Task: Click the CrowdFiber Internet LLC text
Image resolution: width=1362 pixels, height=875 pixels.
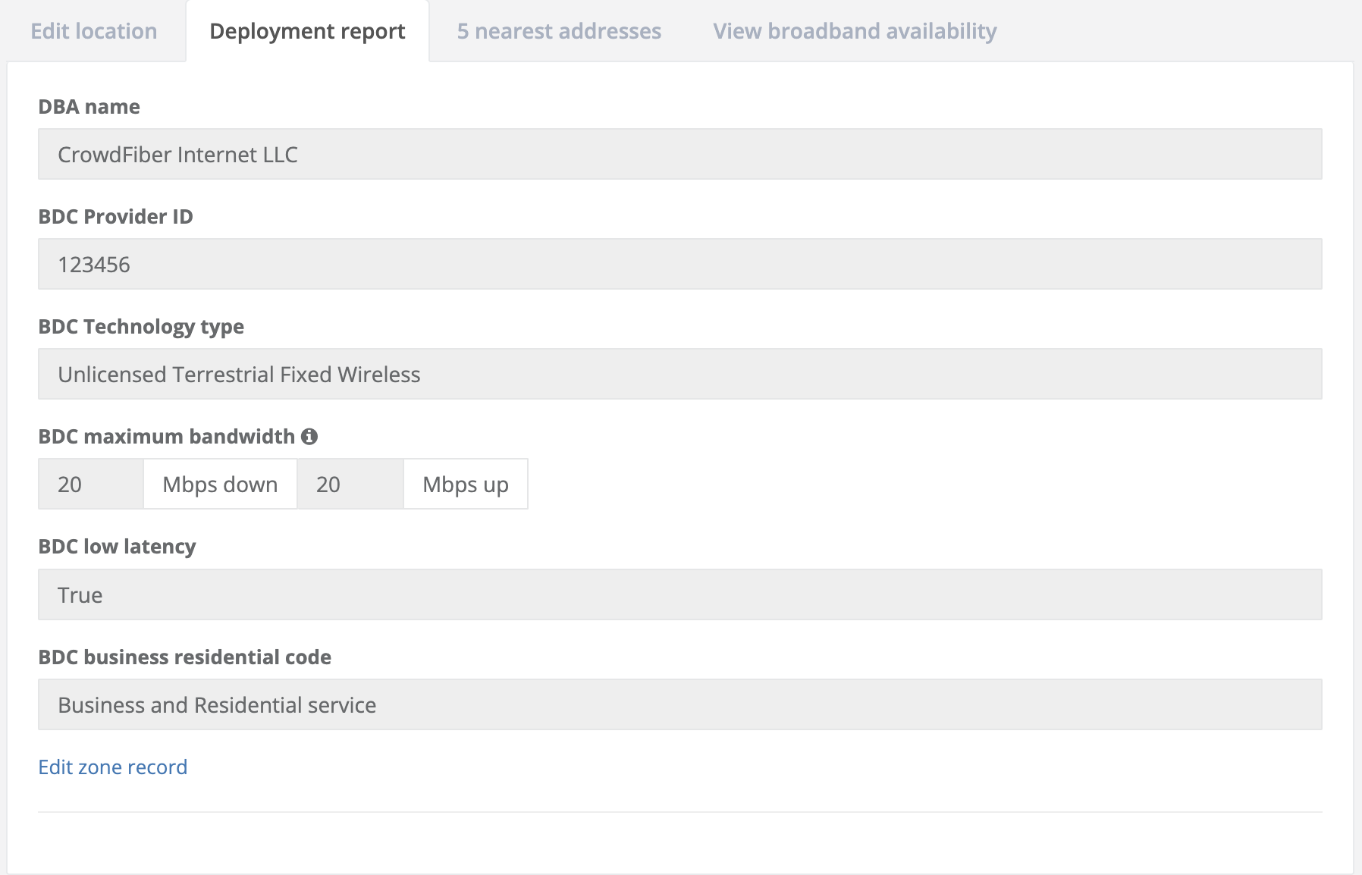Action: [x=177, y=154]
